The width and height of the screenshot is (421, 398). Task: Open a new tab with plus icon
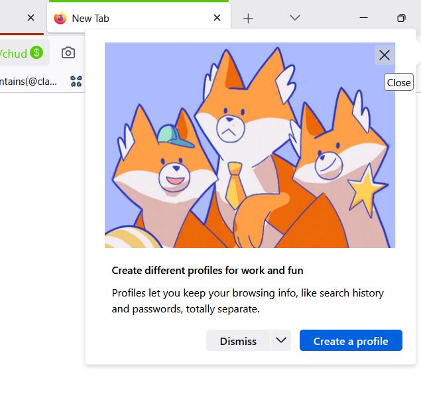tap(248, 19)
